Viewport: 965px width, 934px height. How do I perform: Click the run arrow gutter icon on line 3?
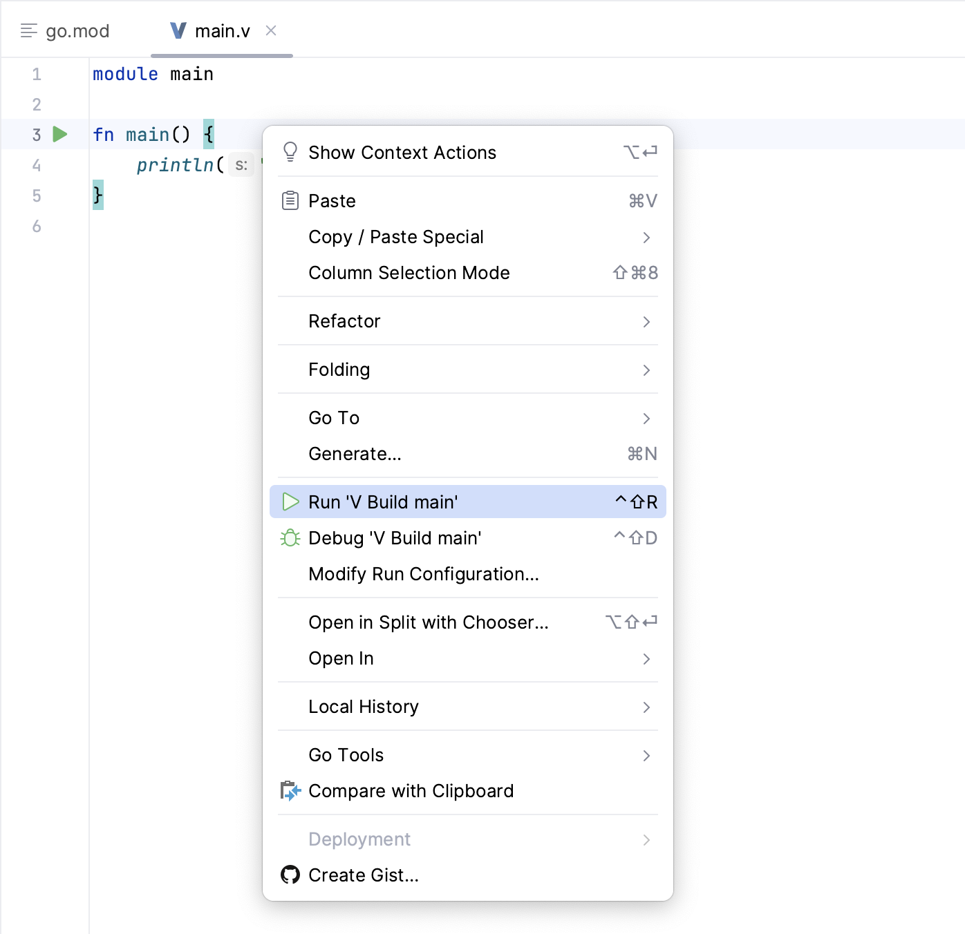point(61,134)
